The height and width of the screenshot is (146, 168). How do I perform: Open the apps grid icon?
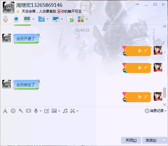81,19
